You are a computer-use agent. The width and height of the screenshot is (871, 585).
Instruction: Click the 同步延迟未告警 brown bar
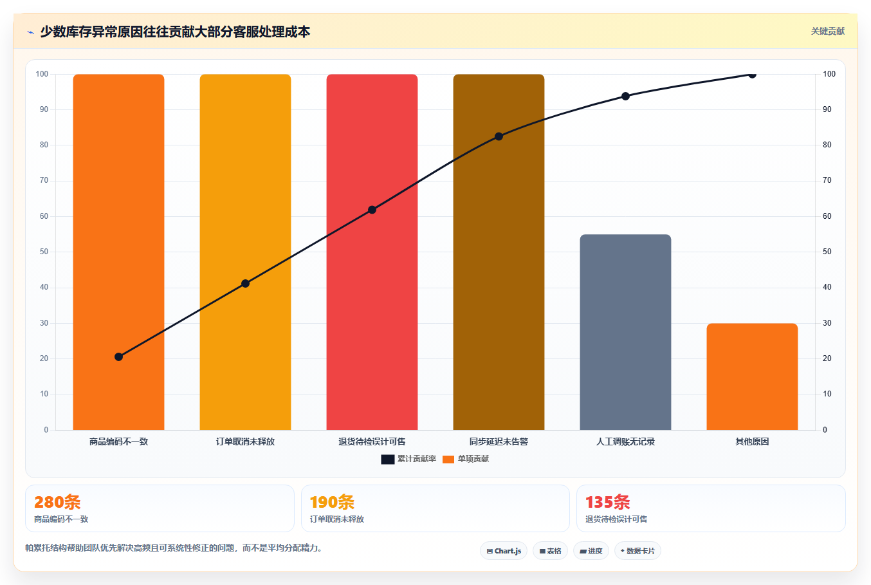click(499, 252)
